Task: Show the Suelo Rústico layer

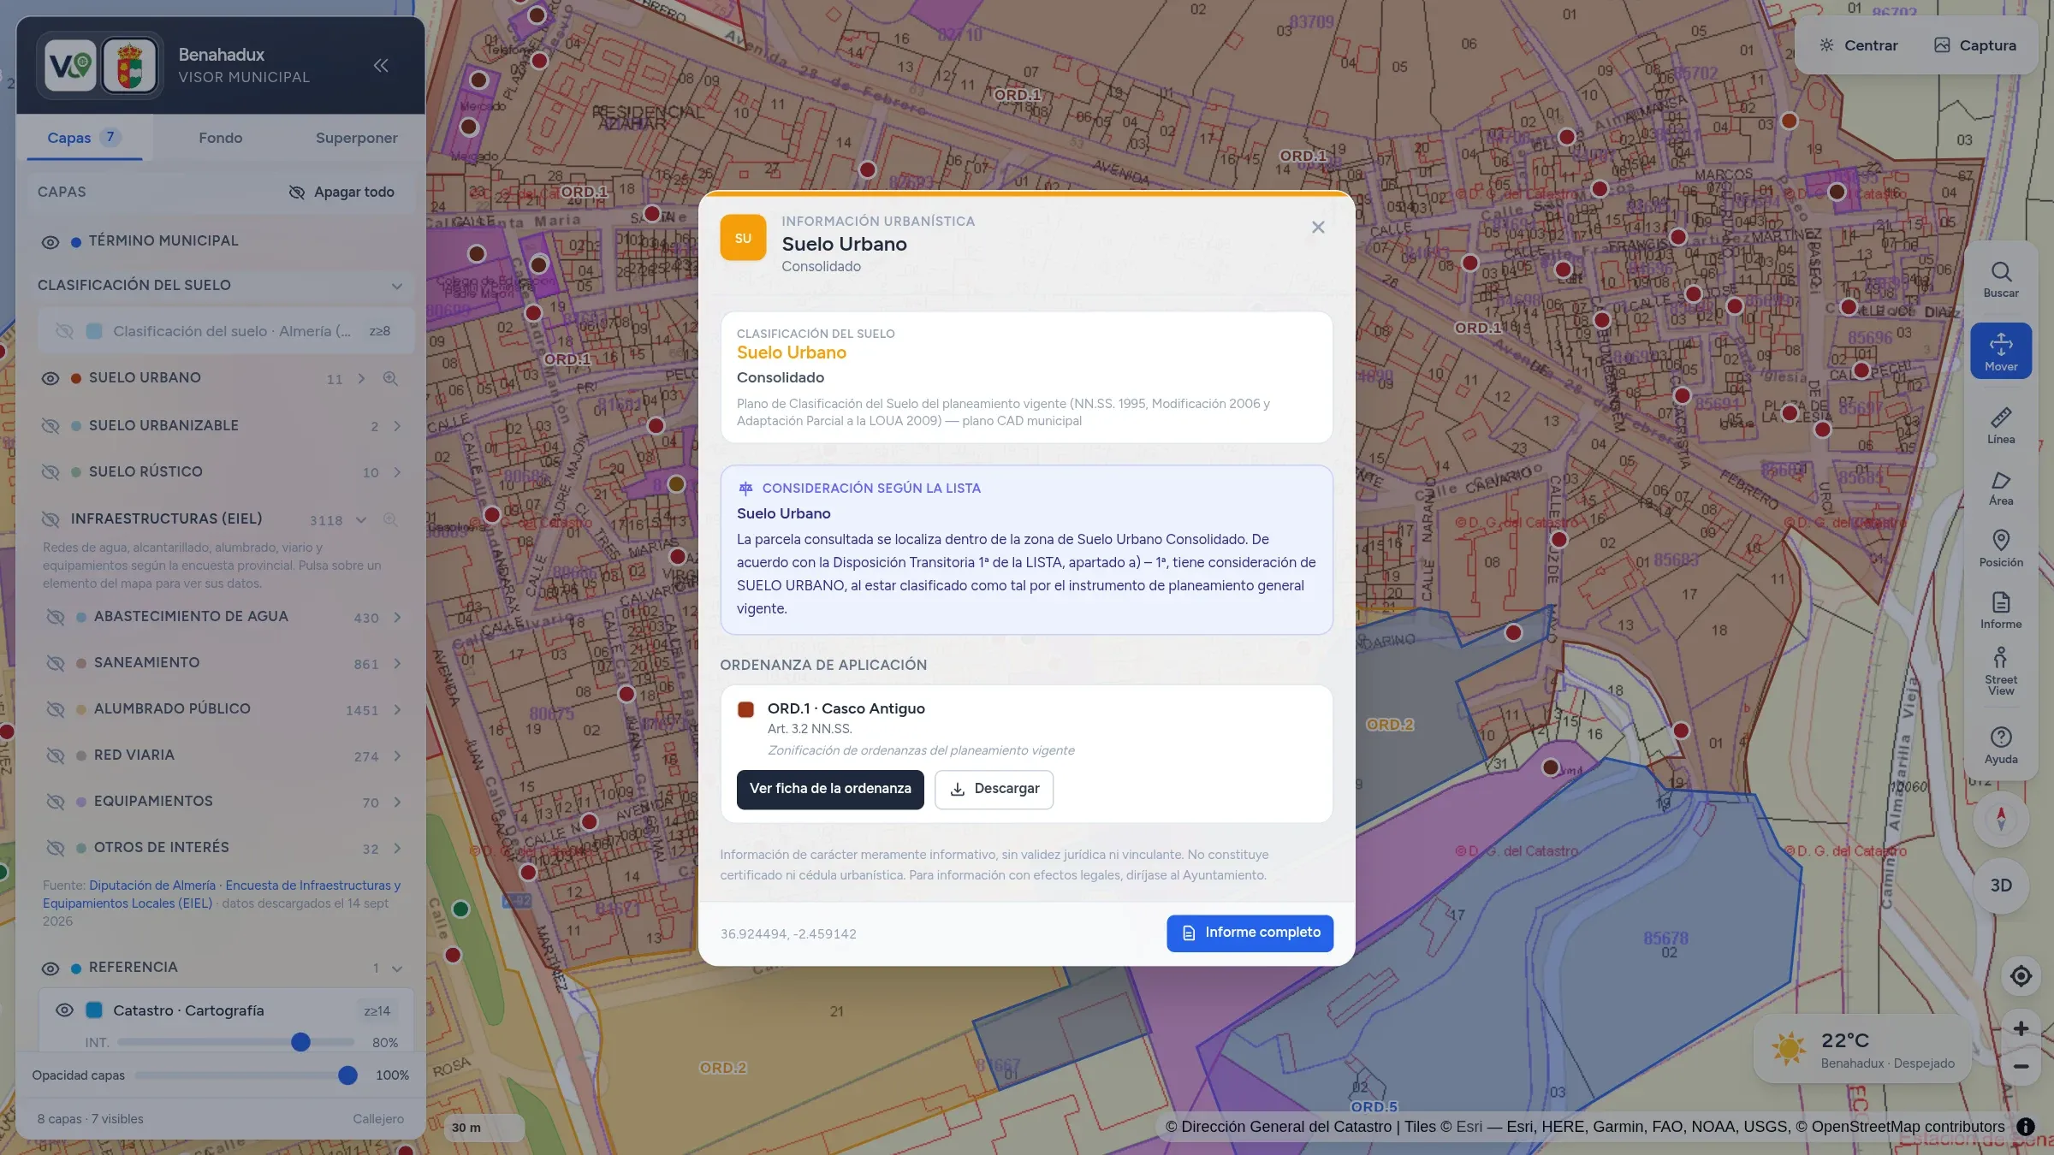Action: [x=50, y=472]
